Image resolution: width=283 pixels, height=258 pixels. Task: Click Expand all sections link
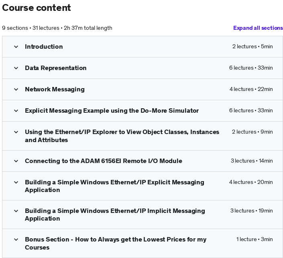tap(258, 28)
